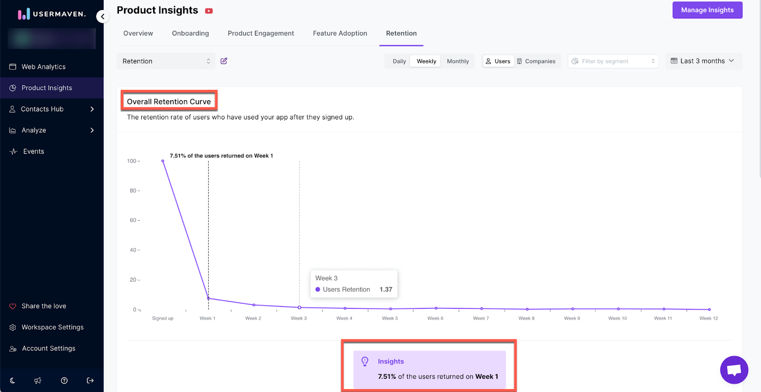Image resolution: width=761 pixels, height=392 pixels.
Task: Open the Filter by segment dropdown
Action: click(613, 61)
